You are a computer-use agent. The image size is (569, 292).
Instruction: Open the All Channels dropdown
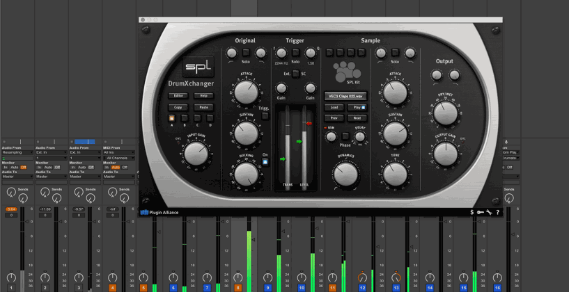point(119,159)
